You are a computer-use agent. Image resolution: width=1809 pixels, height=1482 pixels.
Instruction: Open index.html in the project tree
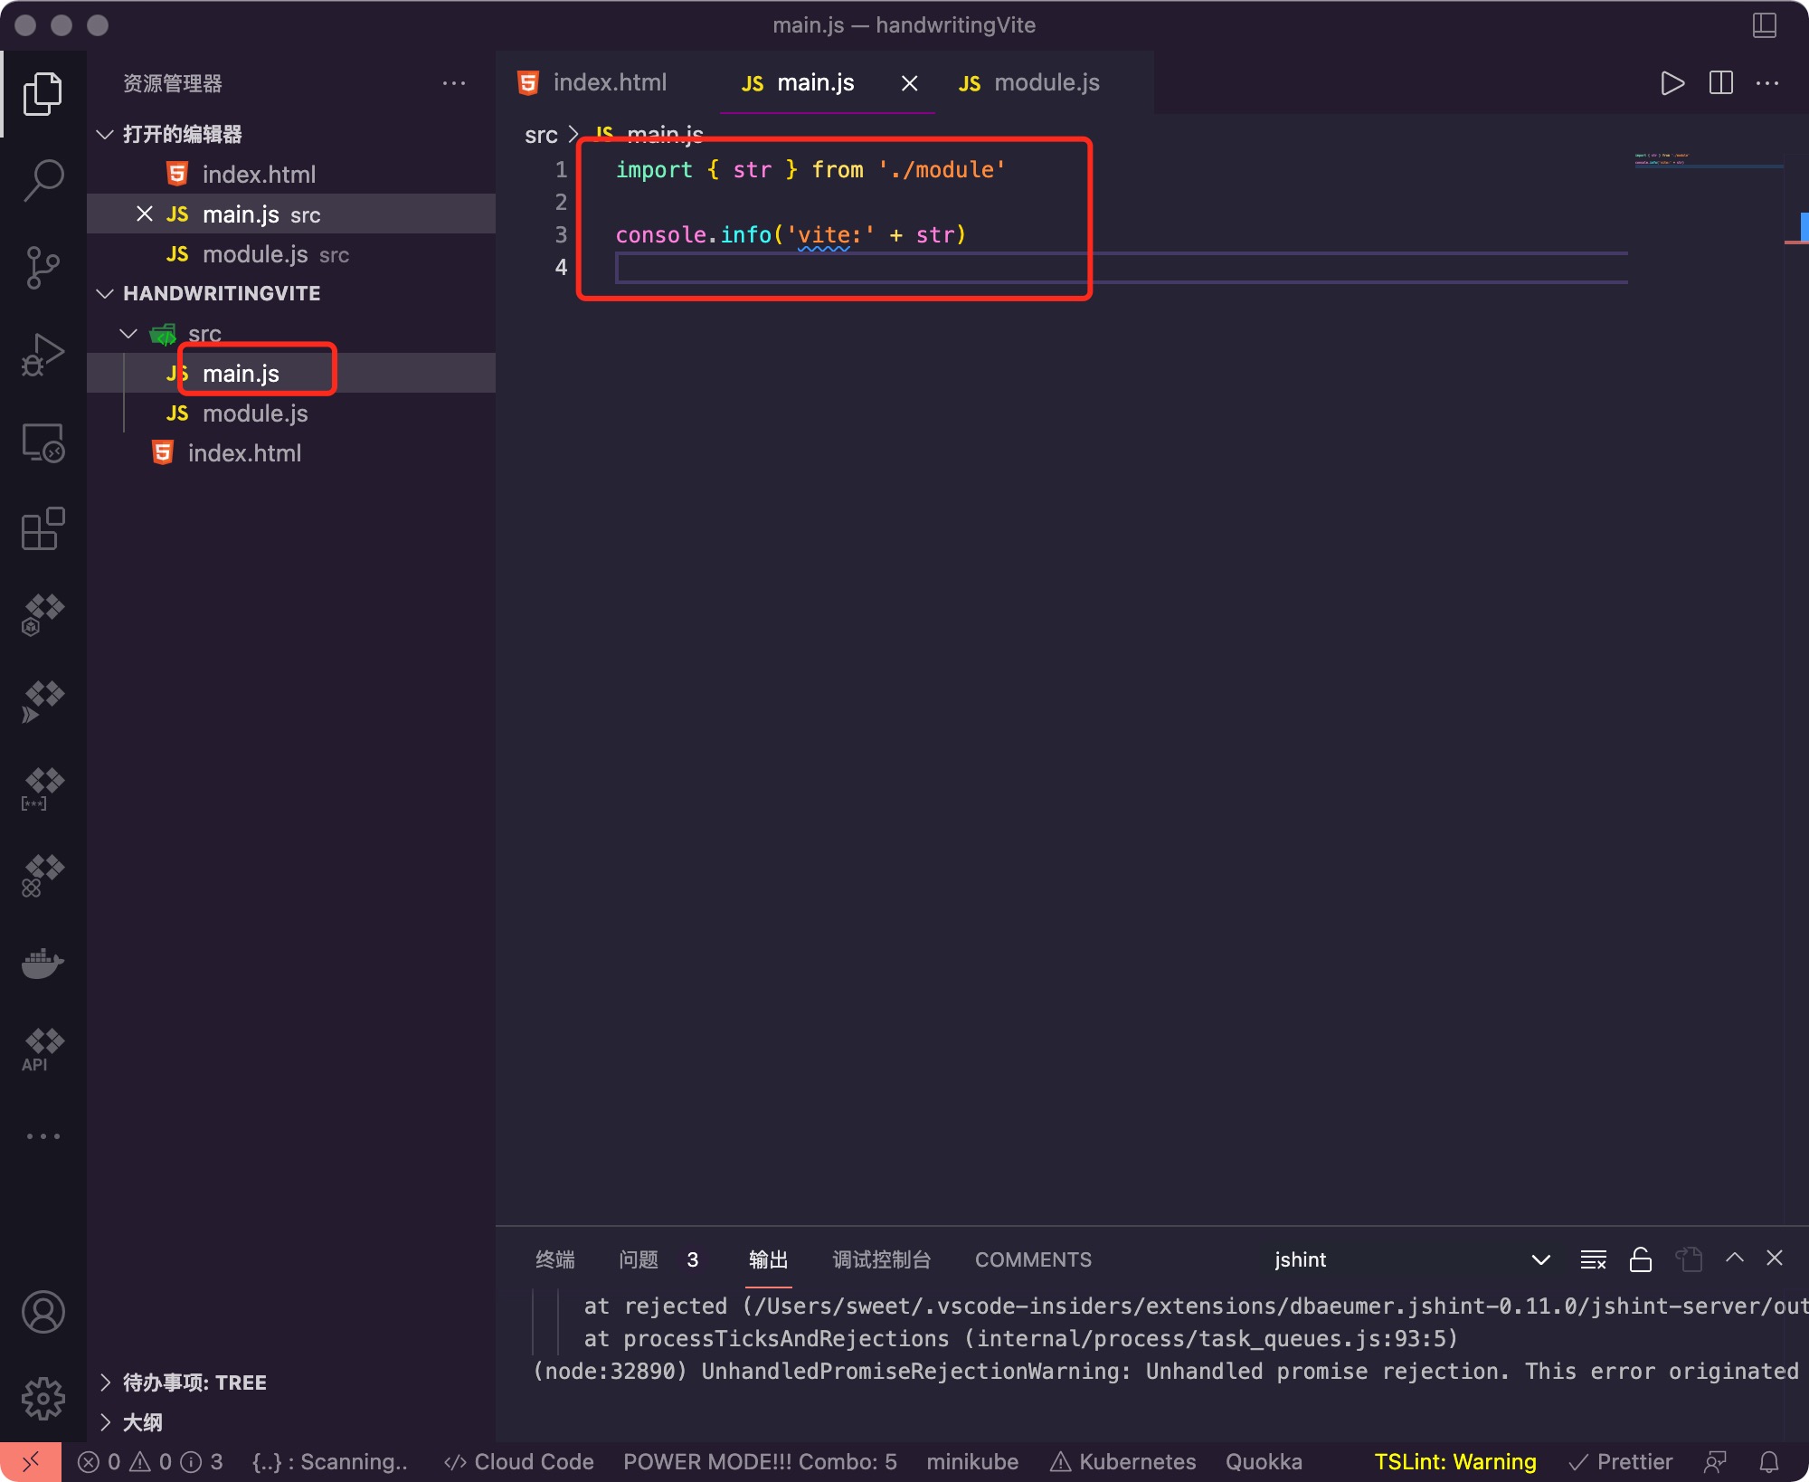pos(291,452)
